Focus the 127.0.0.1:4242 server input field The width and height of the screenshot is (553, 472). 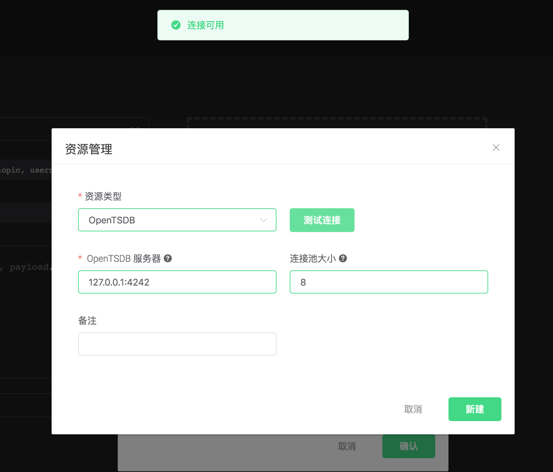(177, 282)
